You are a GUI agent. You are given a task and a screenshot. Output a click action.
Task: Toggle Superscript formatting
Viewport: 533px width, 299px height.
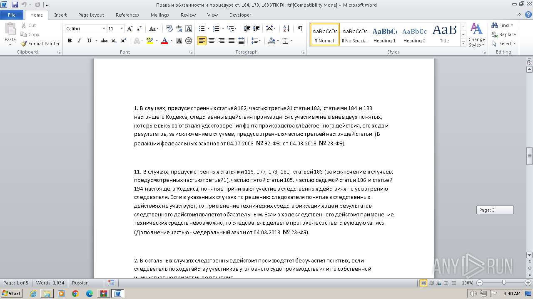point(124,41)
